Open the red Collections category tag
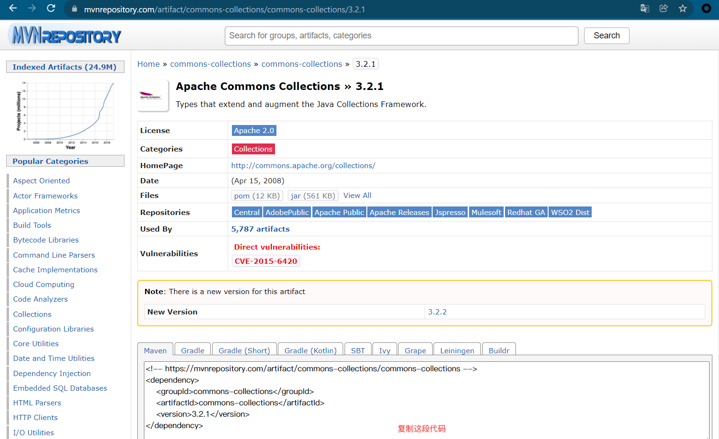This screenshot has height=439, width=719. pyautogui.click(x=253, y=149)
